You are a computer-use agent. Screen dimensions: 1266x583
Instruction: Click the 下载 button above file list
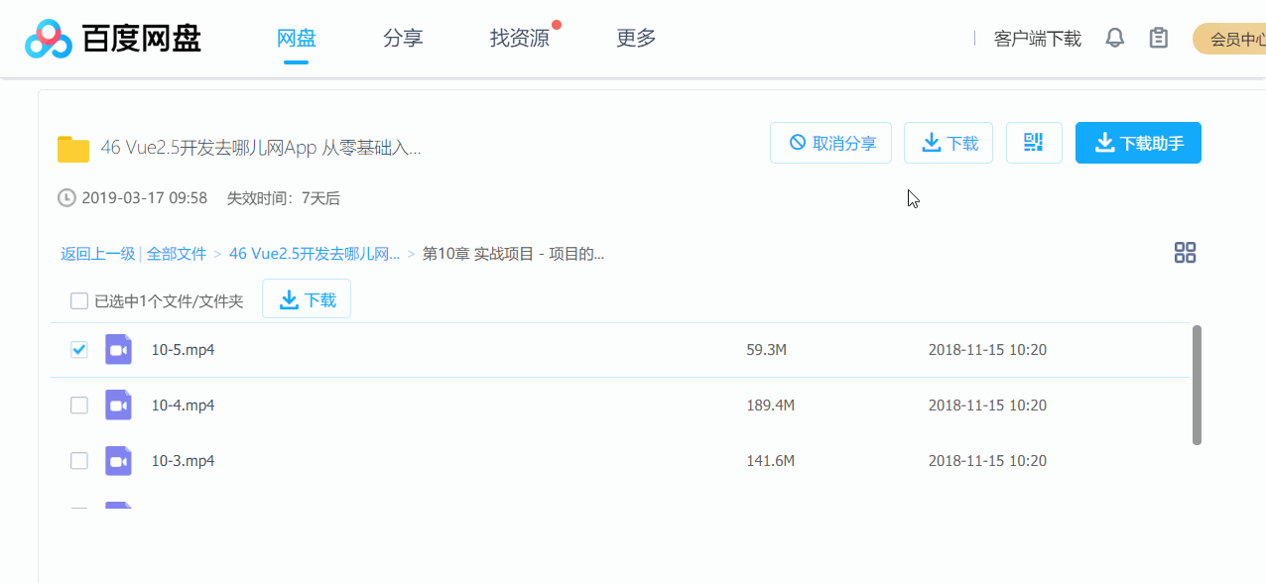pos(307,299)
